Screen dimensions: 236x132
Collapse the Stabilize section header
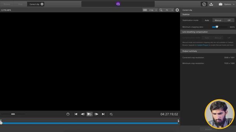(208, 15)
